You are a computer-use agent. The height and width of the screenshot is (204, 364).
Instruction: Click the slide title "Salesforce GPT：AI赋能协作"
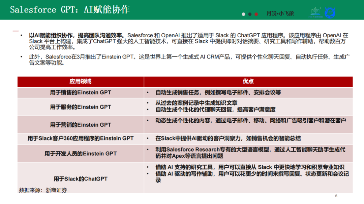70,10
